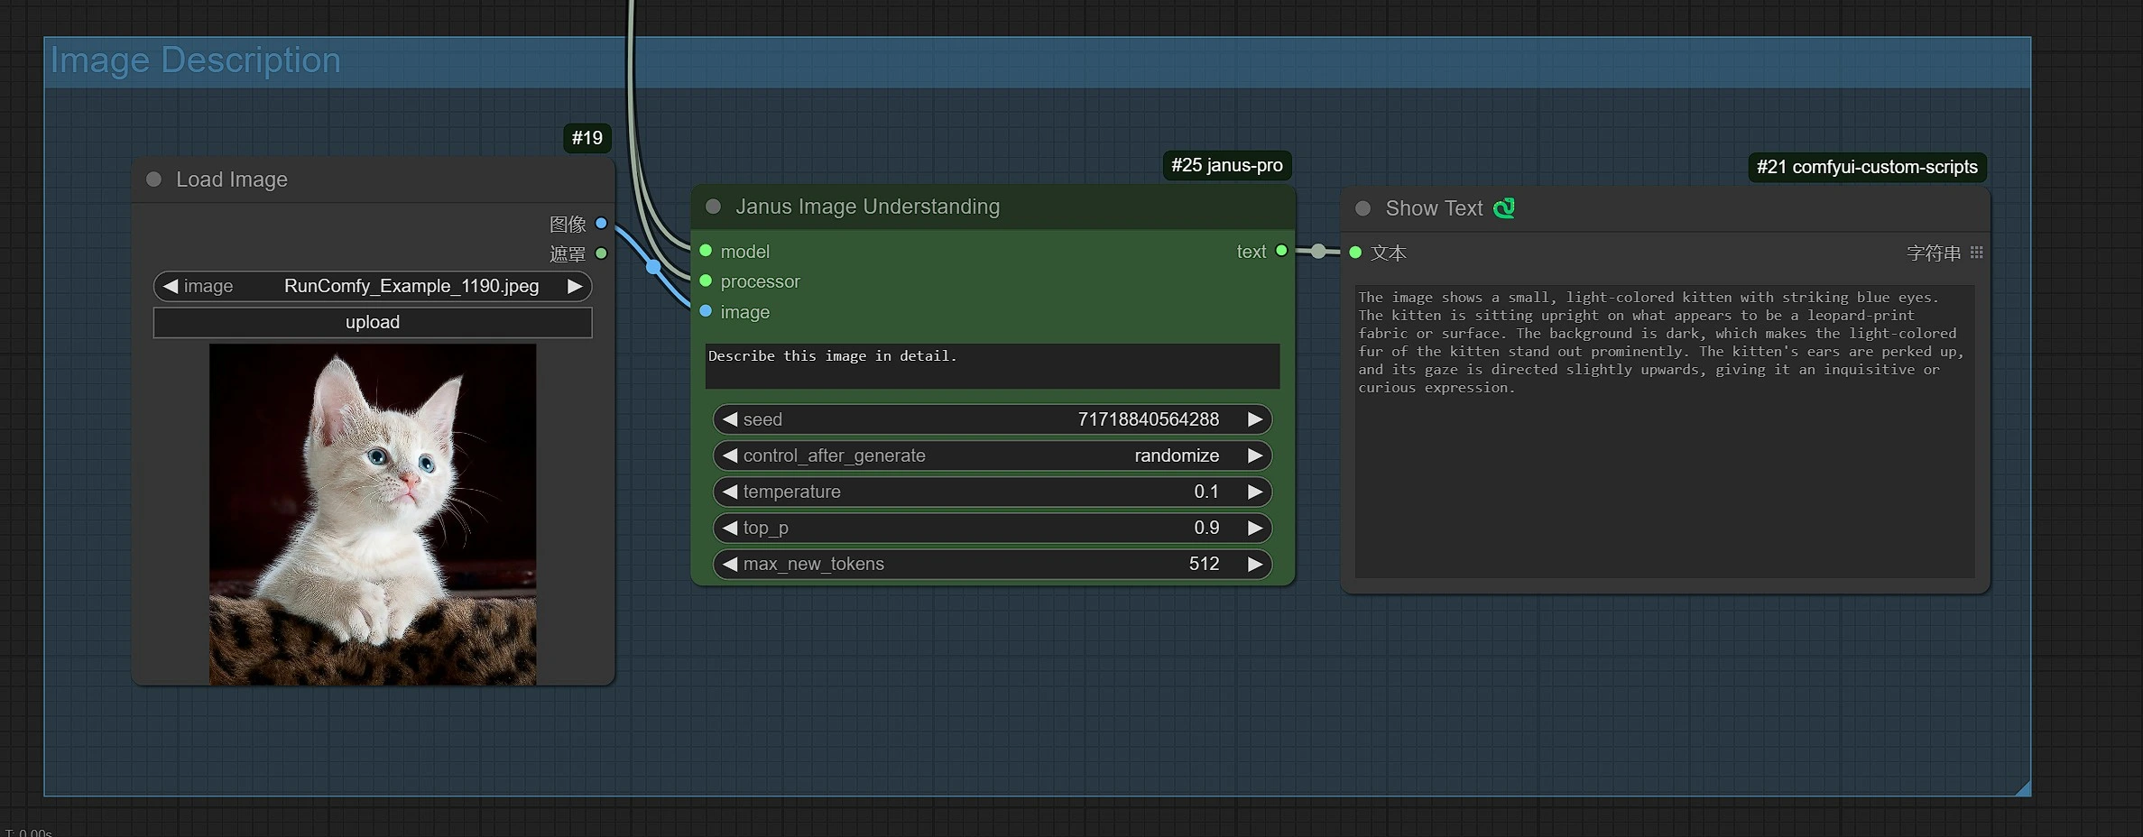
Task: Switch control_after_generate to next option
Action: tap(1254, 455)
